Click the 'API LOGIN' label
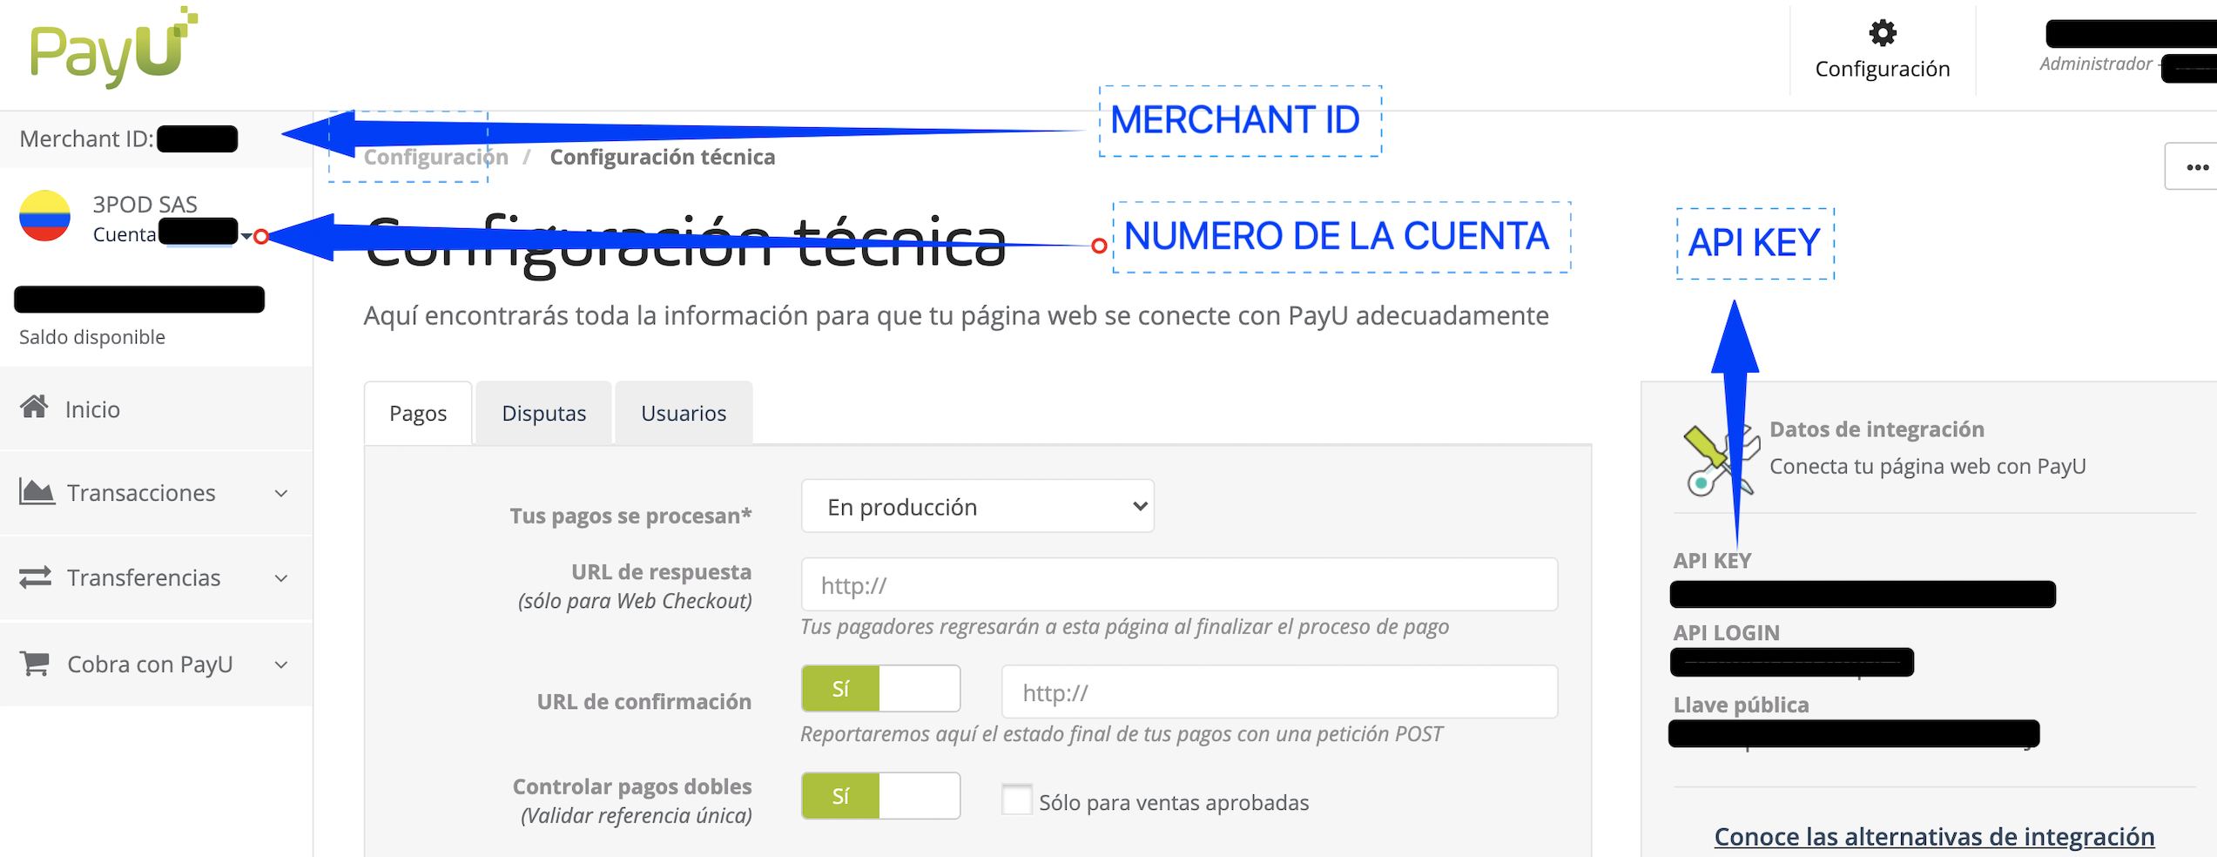Image resolution: width=2217 pixels, height=857 pixels. [1726, 633]
